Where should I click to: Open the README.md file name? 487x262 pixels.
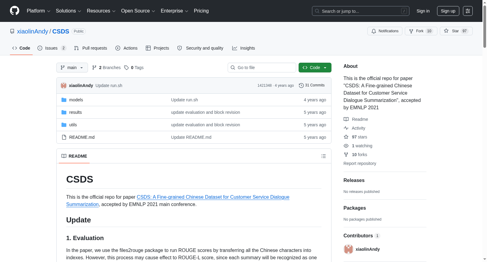point(82,137)
